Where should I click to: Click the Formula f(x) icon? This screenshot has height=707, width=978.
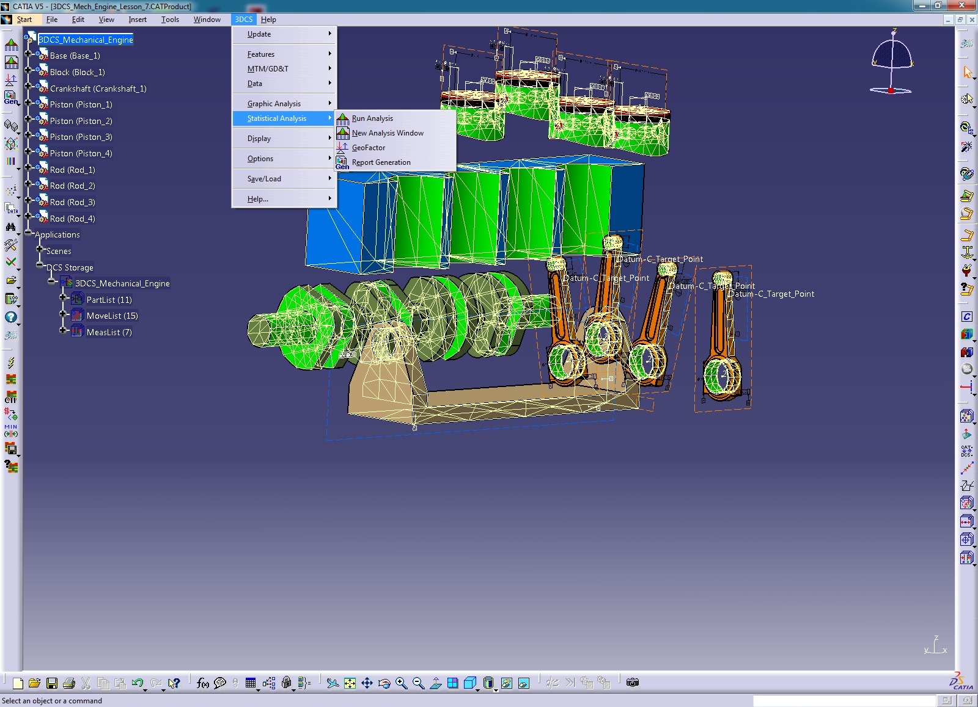click(203, 683)
